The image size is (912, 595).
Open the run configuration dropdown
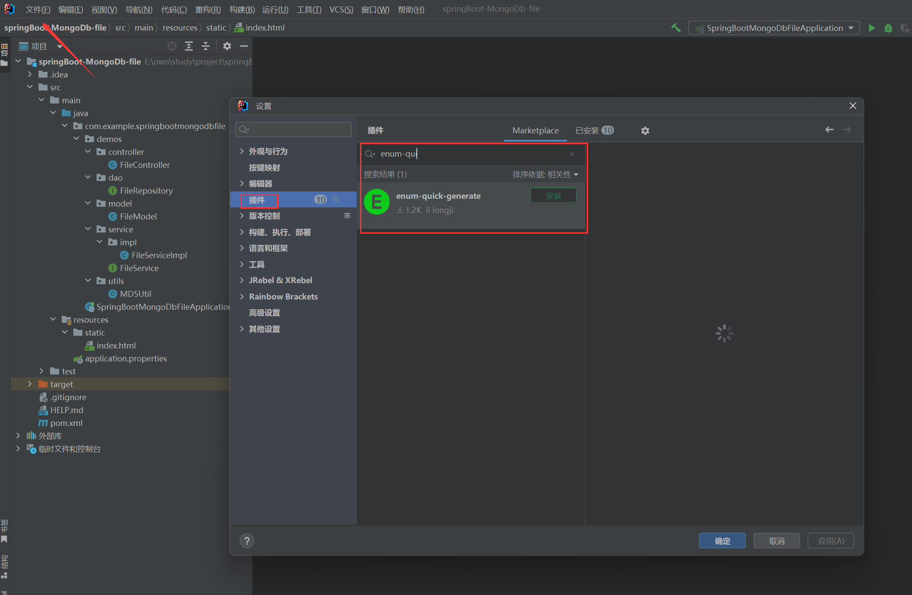pos(774,28)
